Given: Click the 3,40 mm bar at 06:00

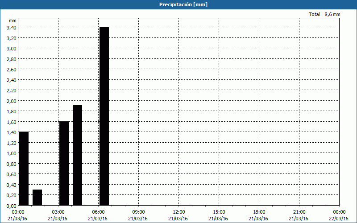Looking at the screenshot, I should pyautogui.click(x=104, y=116).
